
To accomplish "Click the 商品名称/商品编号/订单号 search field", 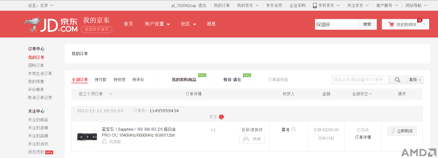I will point(360,80).
